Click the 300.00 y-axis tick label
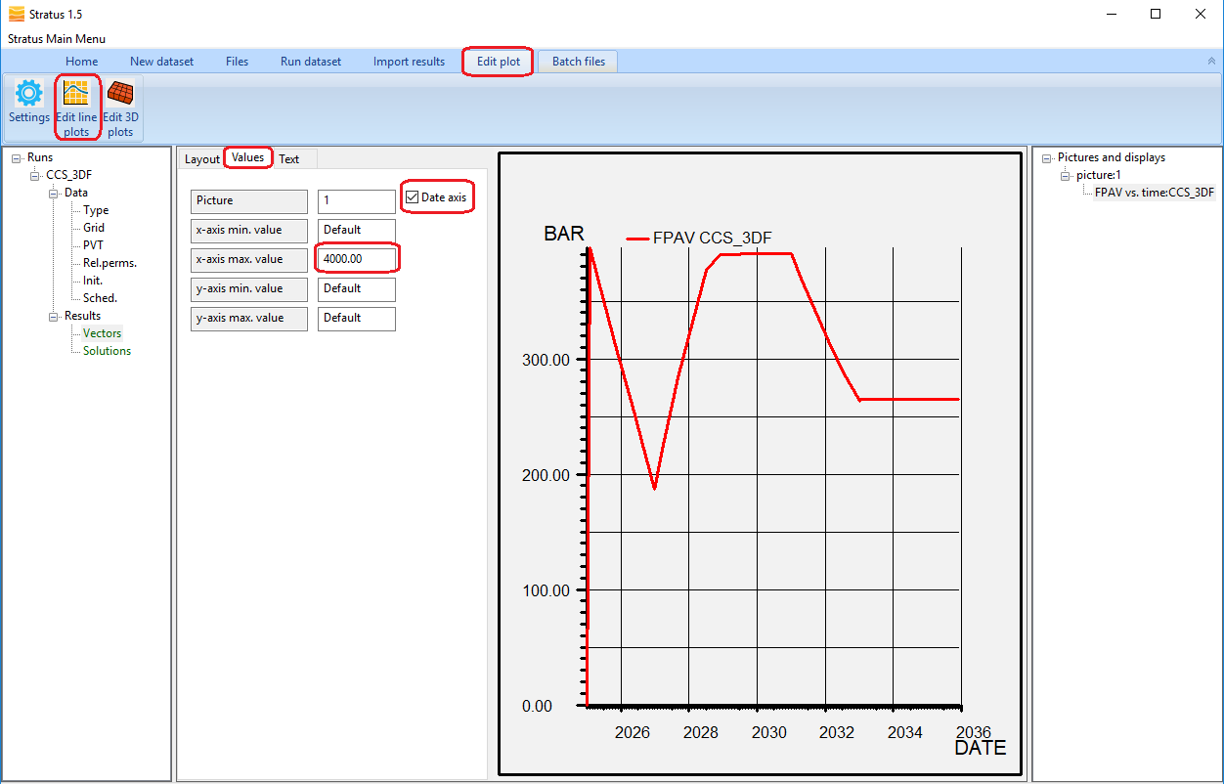This screenshot has width=1224, height=784. click(x=546, y=360)
